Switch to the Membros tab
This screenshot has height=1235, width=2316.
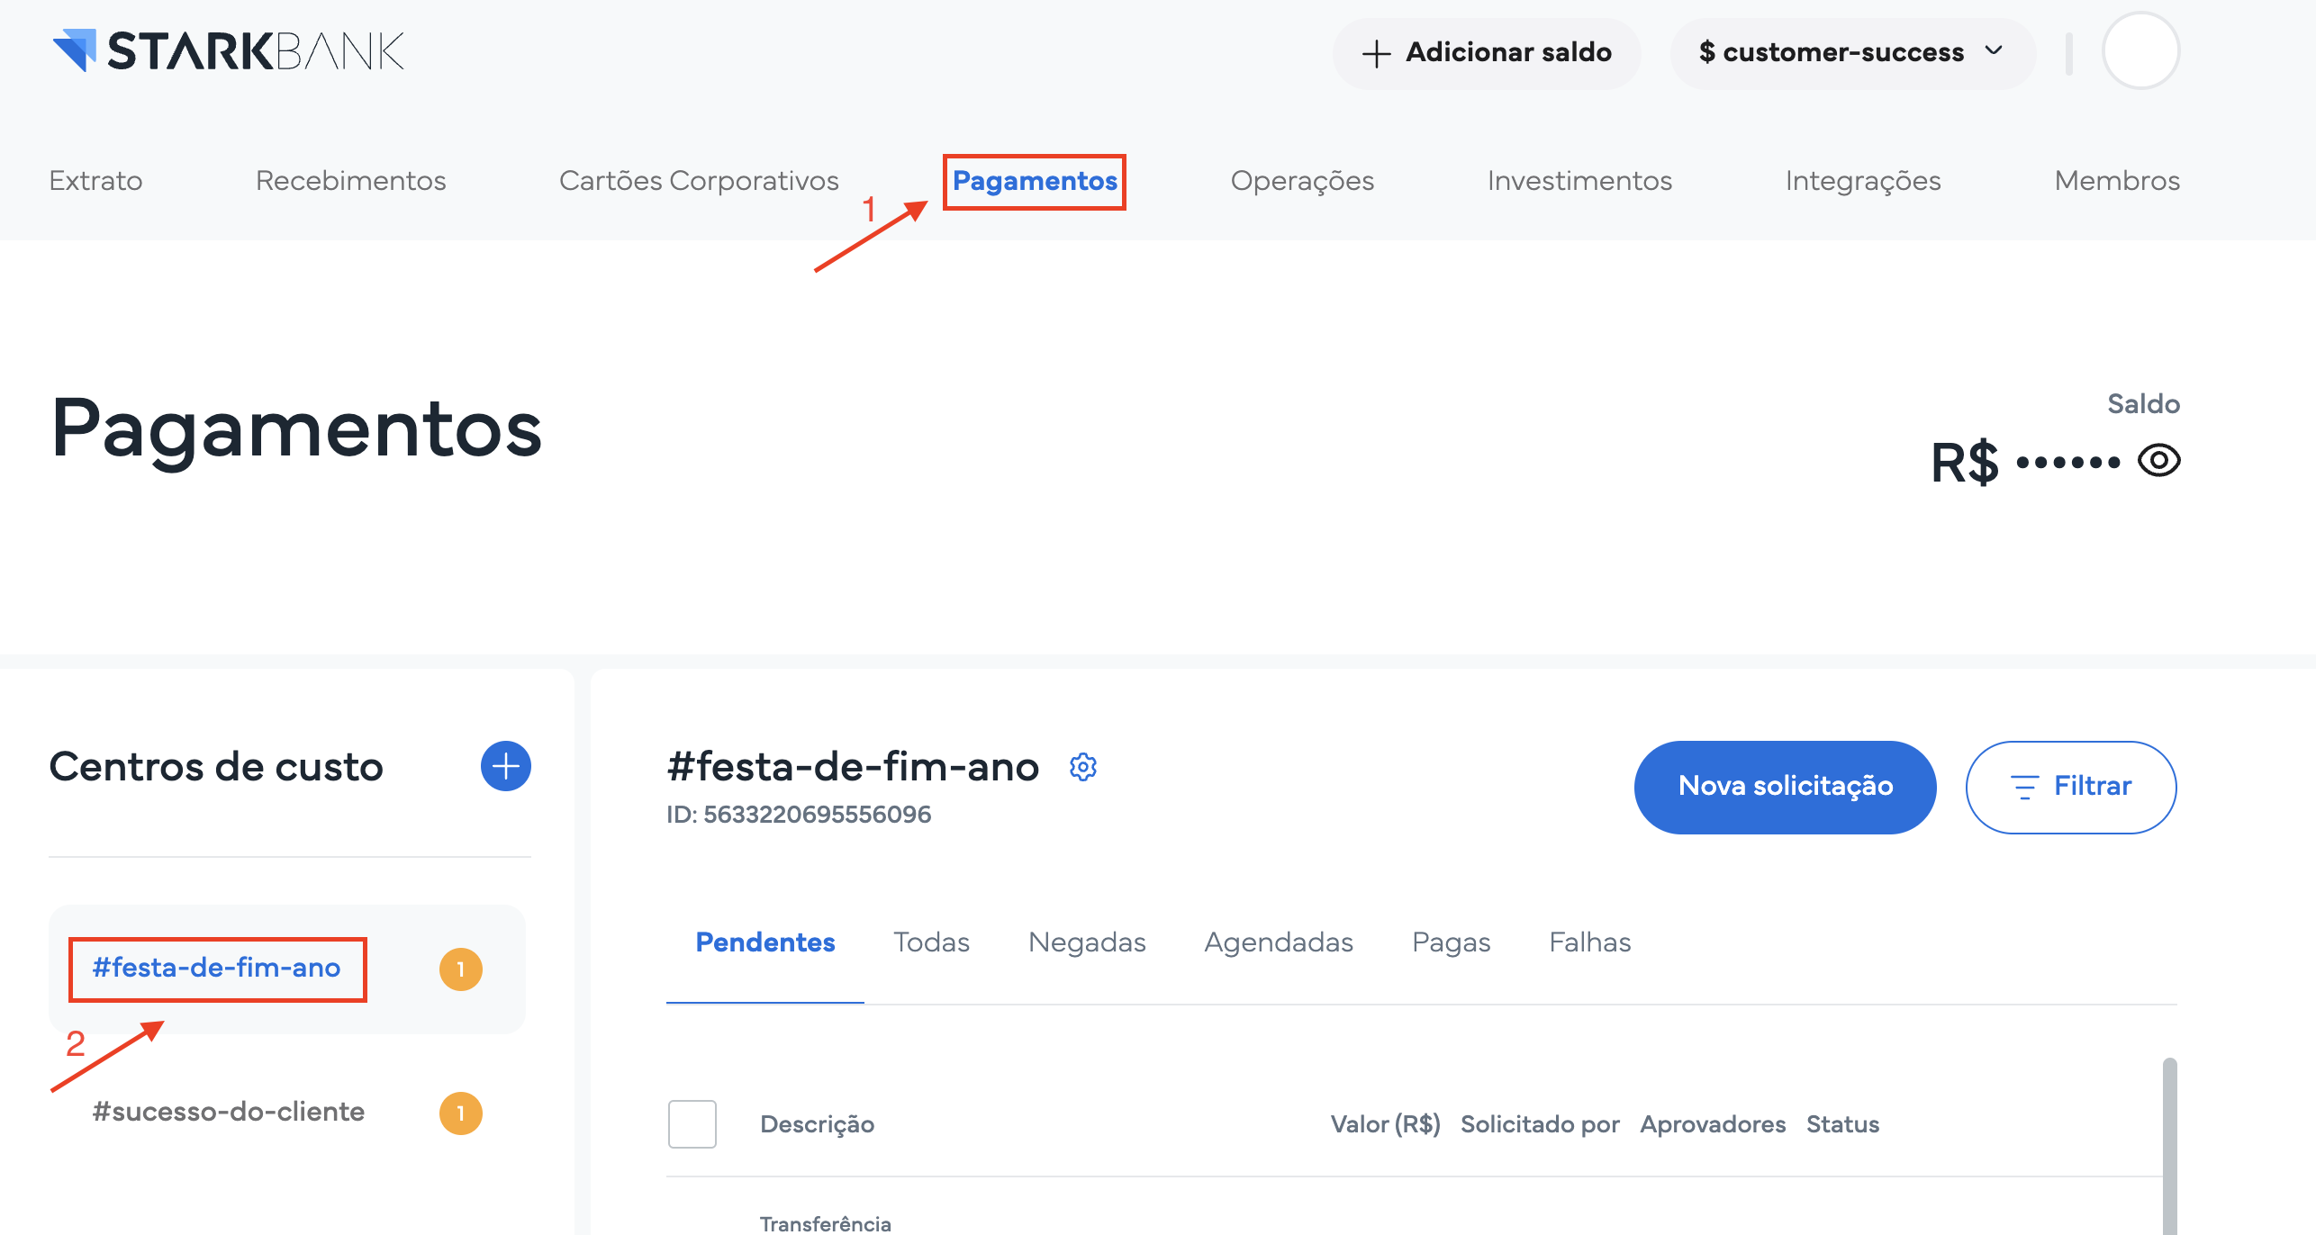click(x=2117, y=180)
